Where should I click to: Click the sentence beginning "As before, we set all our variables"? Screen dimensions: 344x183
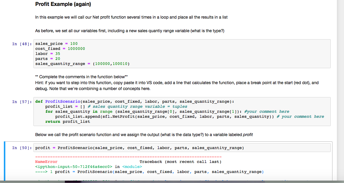coord(130,31)
